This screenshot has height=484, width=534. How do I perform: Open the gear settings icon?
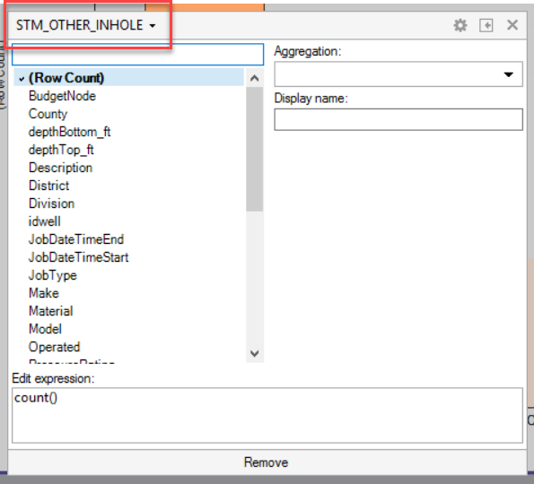point(460,25)
